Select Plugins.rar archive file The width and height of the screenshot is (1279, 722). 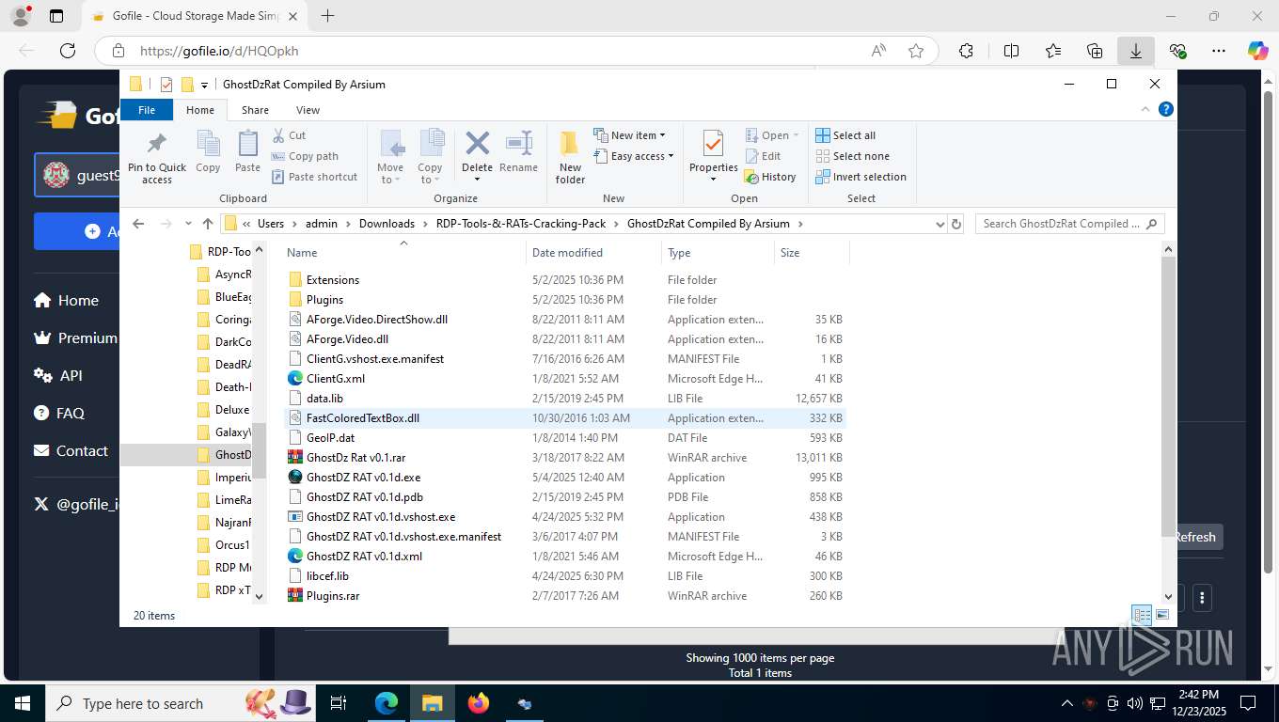(x=333, y=596)
